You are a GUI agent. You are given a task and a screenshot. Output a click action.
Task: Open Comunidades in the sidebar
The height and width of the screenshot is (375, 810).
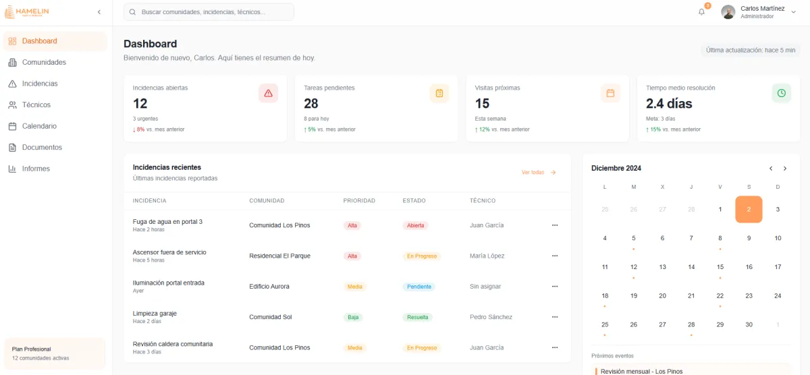[x=55, y=62]
